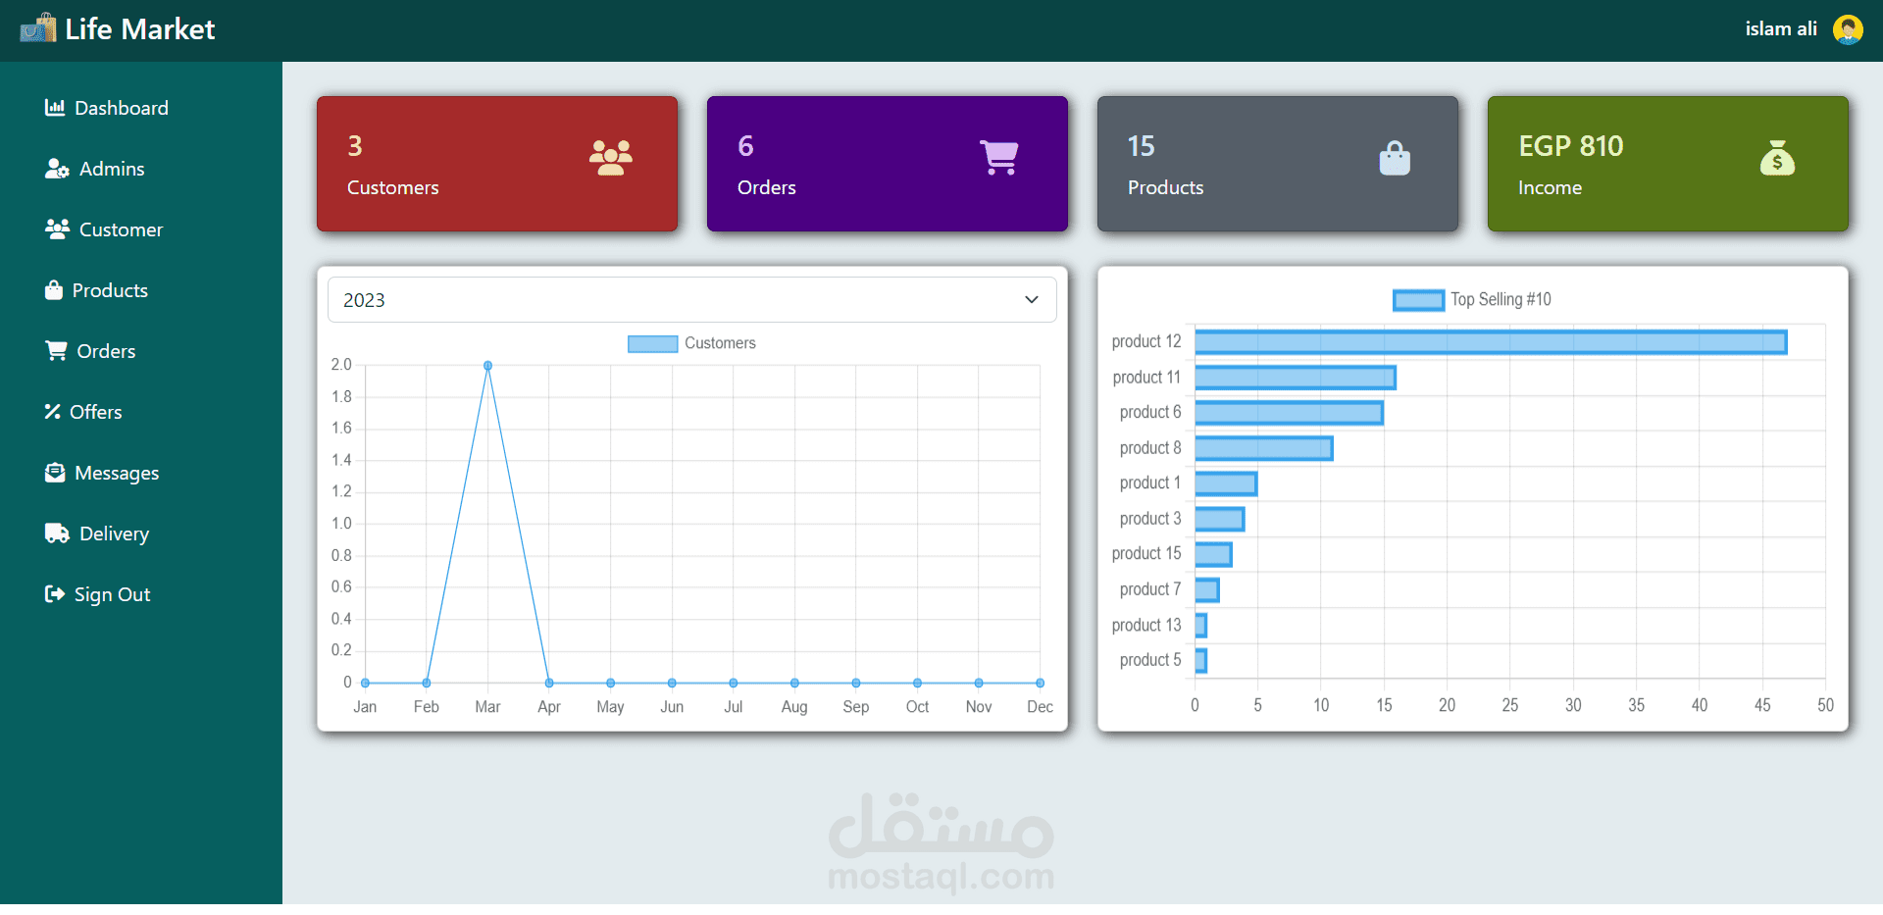
Task: Toggle the Top Selling #10 legend entry
Action: coord(1471,299)
